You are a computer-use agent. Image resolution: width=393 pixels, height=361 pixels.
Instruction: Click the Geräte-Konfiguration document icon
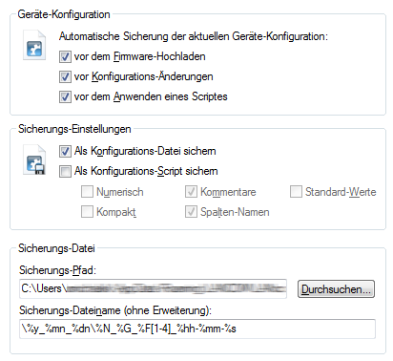point(34,45)
